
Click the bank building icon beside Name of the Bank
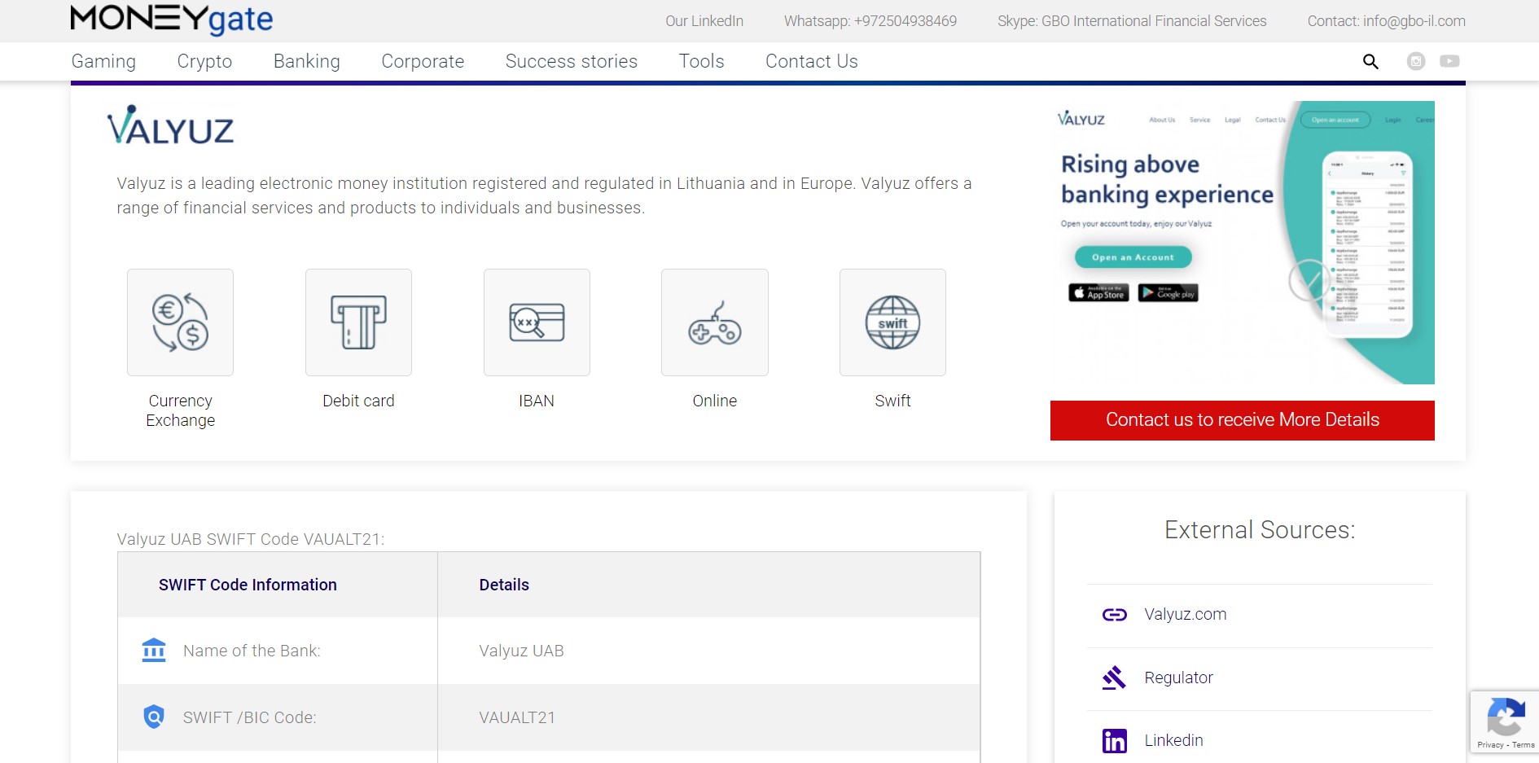154,650
